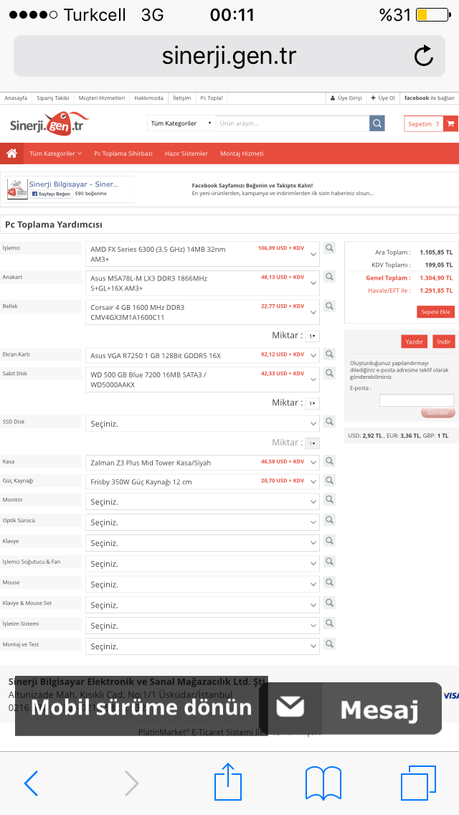The height and width of the screenshot is (815, 459).
Task: Click facebook ile bağlan link
Action: (x=430, y=98)
